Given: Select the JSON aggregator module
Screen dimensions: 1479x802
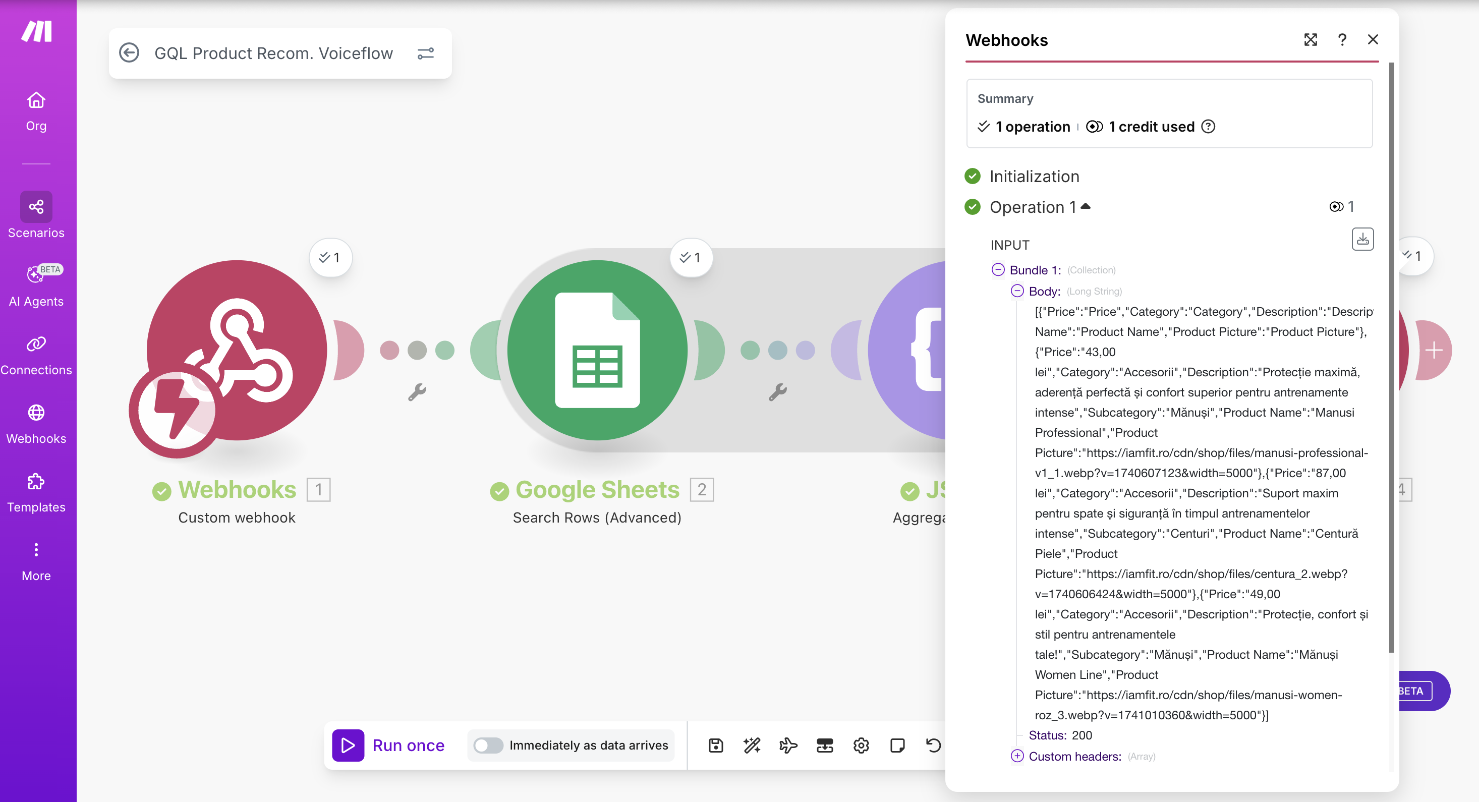Looking at the screenshot, I should 907,350.
